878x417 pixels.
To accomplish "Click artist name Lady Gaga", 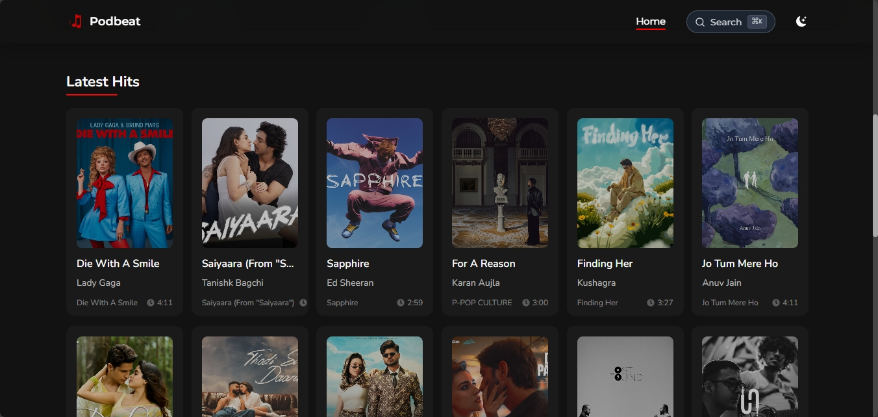I will (99, 283).
